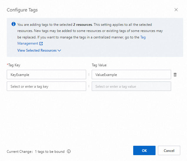Click the Tag Key column label

[14, 65]
